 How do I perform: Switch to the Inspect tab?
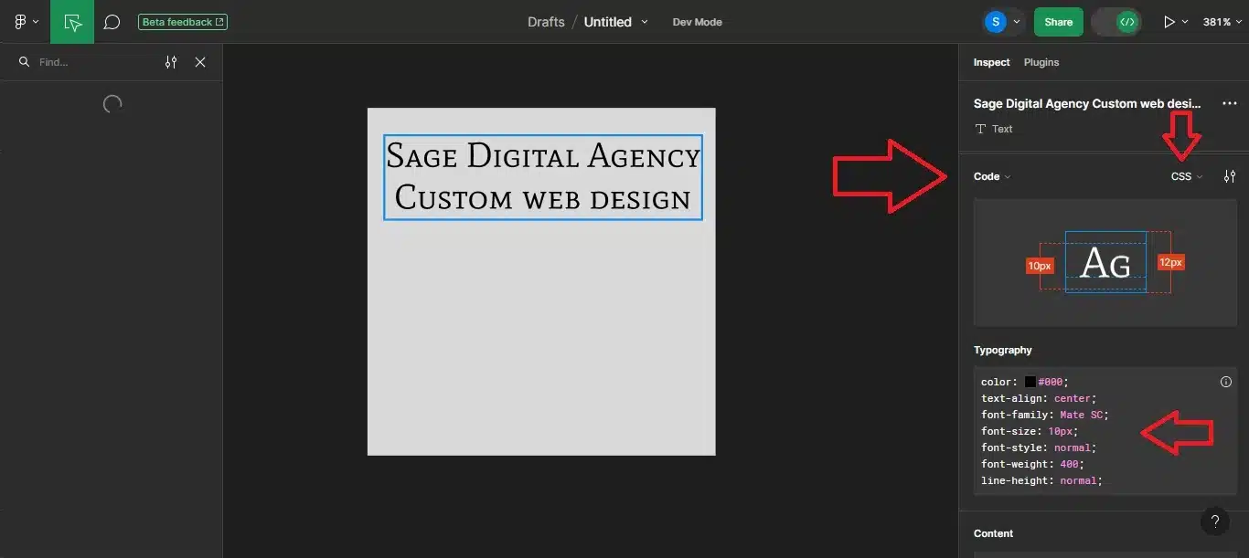tap(991, 62)
